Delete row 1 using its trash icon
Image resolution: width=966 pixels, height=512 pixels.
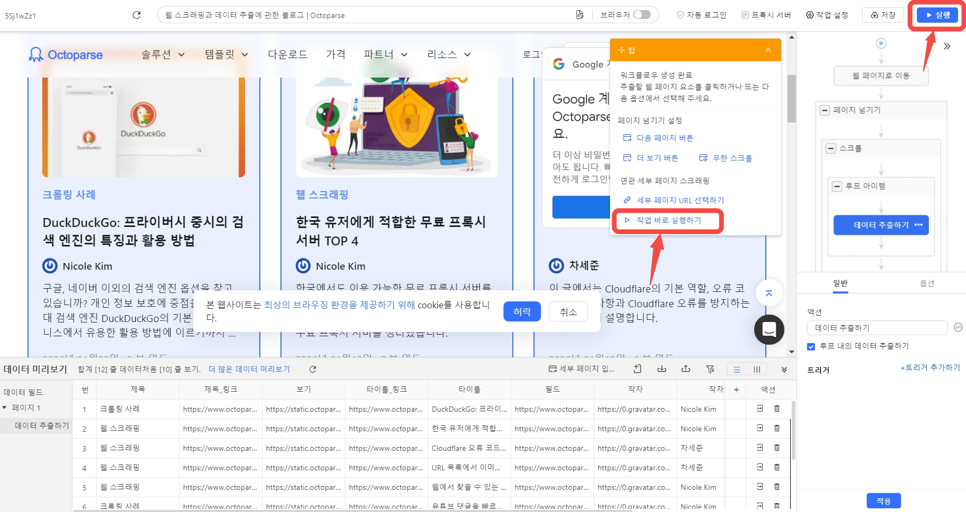coord(777,409)
